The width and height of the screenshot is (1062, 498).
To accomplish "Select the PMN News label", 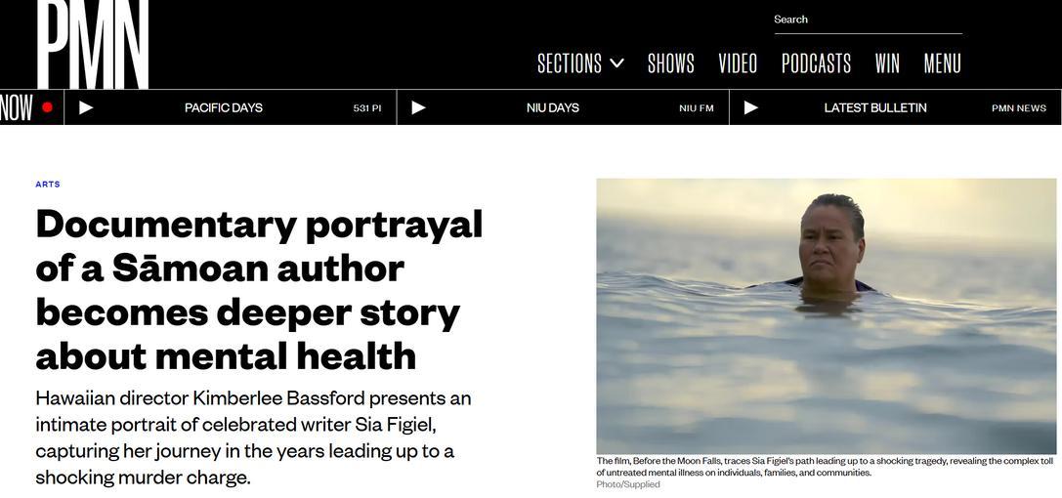I will (1019, 108).
